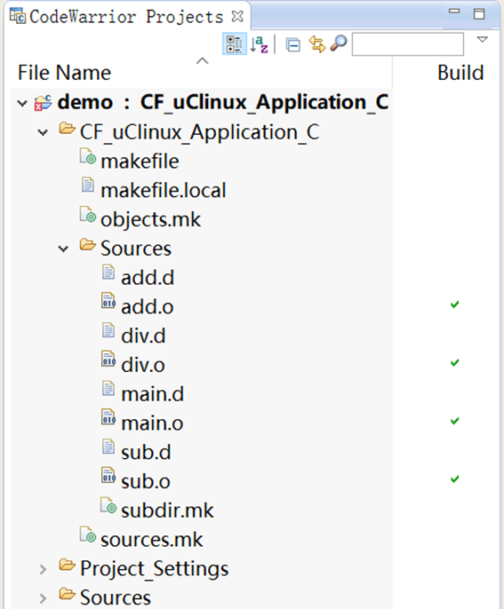Click the nested Sources folder icon

(x=87, y=244)
